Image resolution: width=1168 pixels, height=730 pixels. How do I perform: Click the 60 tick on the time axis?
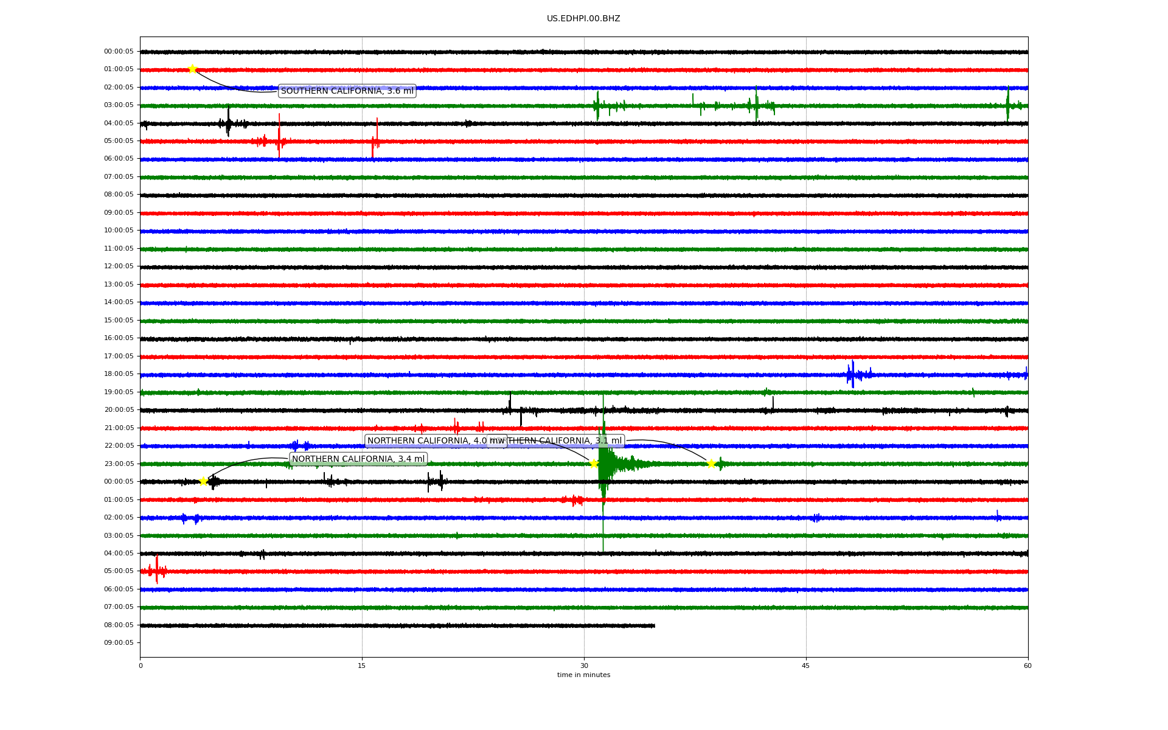pyautogui.click(x=1027, y=666)
